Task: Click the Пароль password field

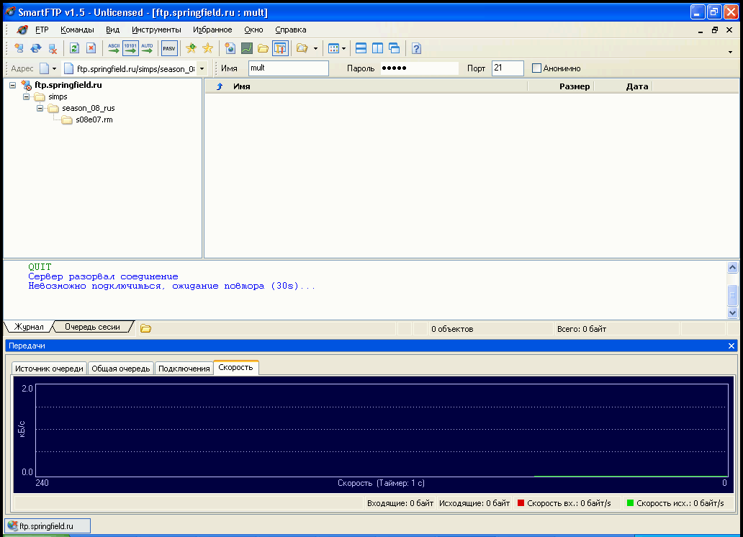Action: (x=419, y=68)
